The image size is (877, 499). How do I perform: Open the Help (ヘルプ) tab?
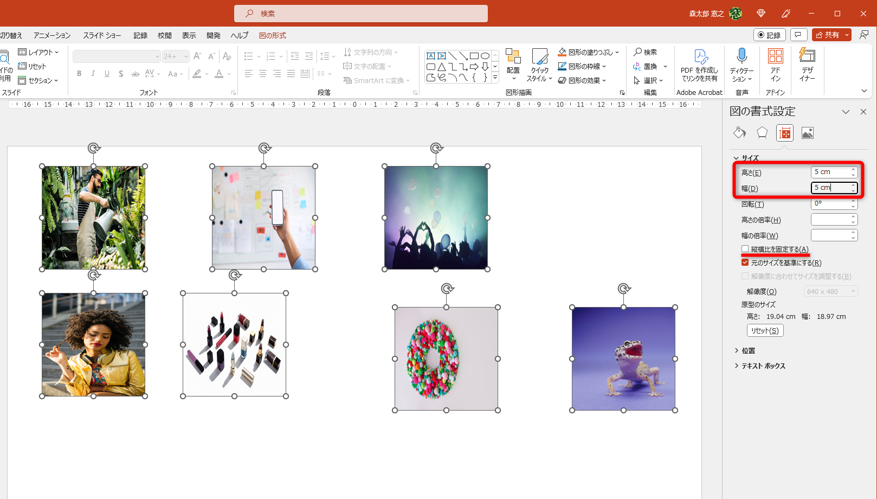coord(240,35)
